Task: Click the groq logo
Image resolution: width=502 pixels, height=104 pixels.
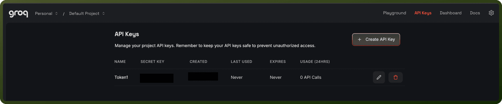Action: click(18, 14)
